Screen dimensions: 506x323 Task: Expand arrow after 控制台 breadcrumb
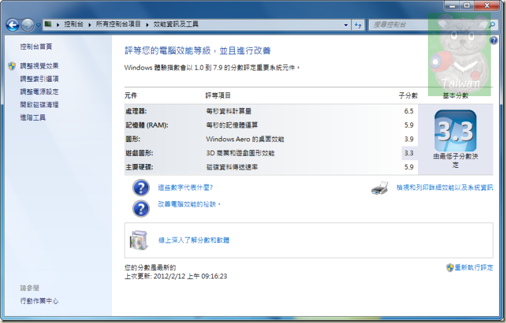89,25
